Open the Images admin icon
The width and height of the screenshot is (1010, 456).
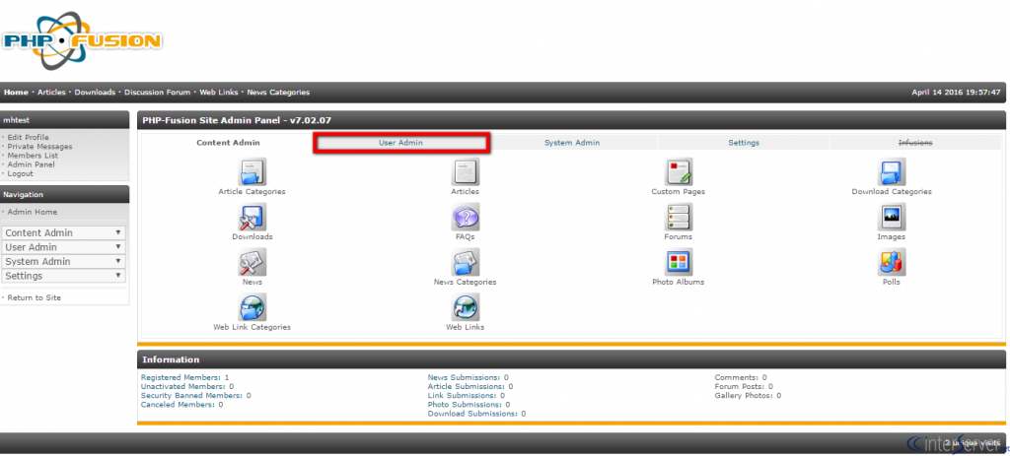(x=892, y=217)
